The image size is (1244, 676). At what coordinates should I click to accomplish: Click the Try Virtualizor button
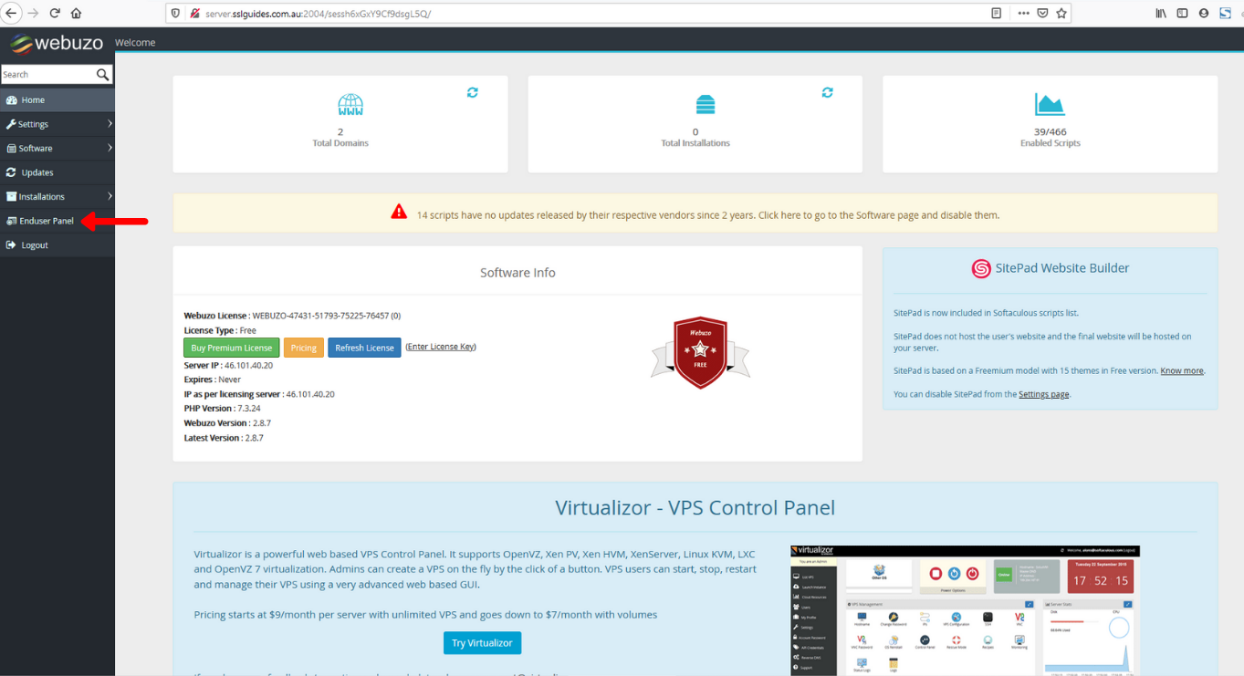coord(482,642)
